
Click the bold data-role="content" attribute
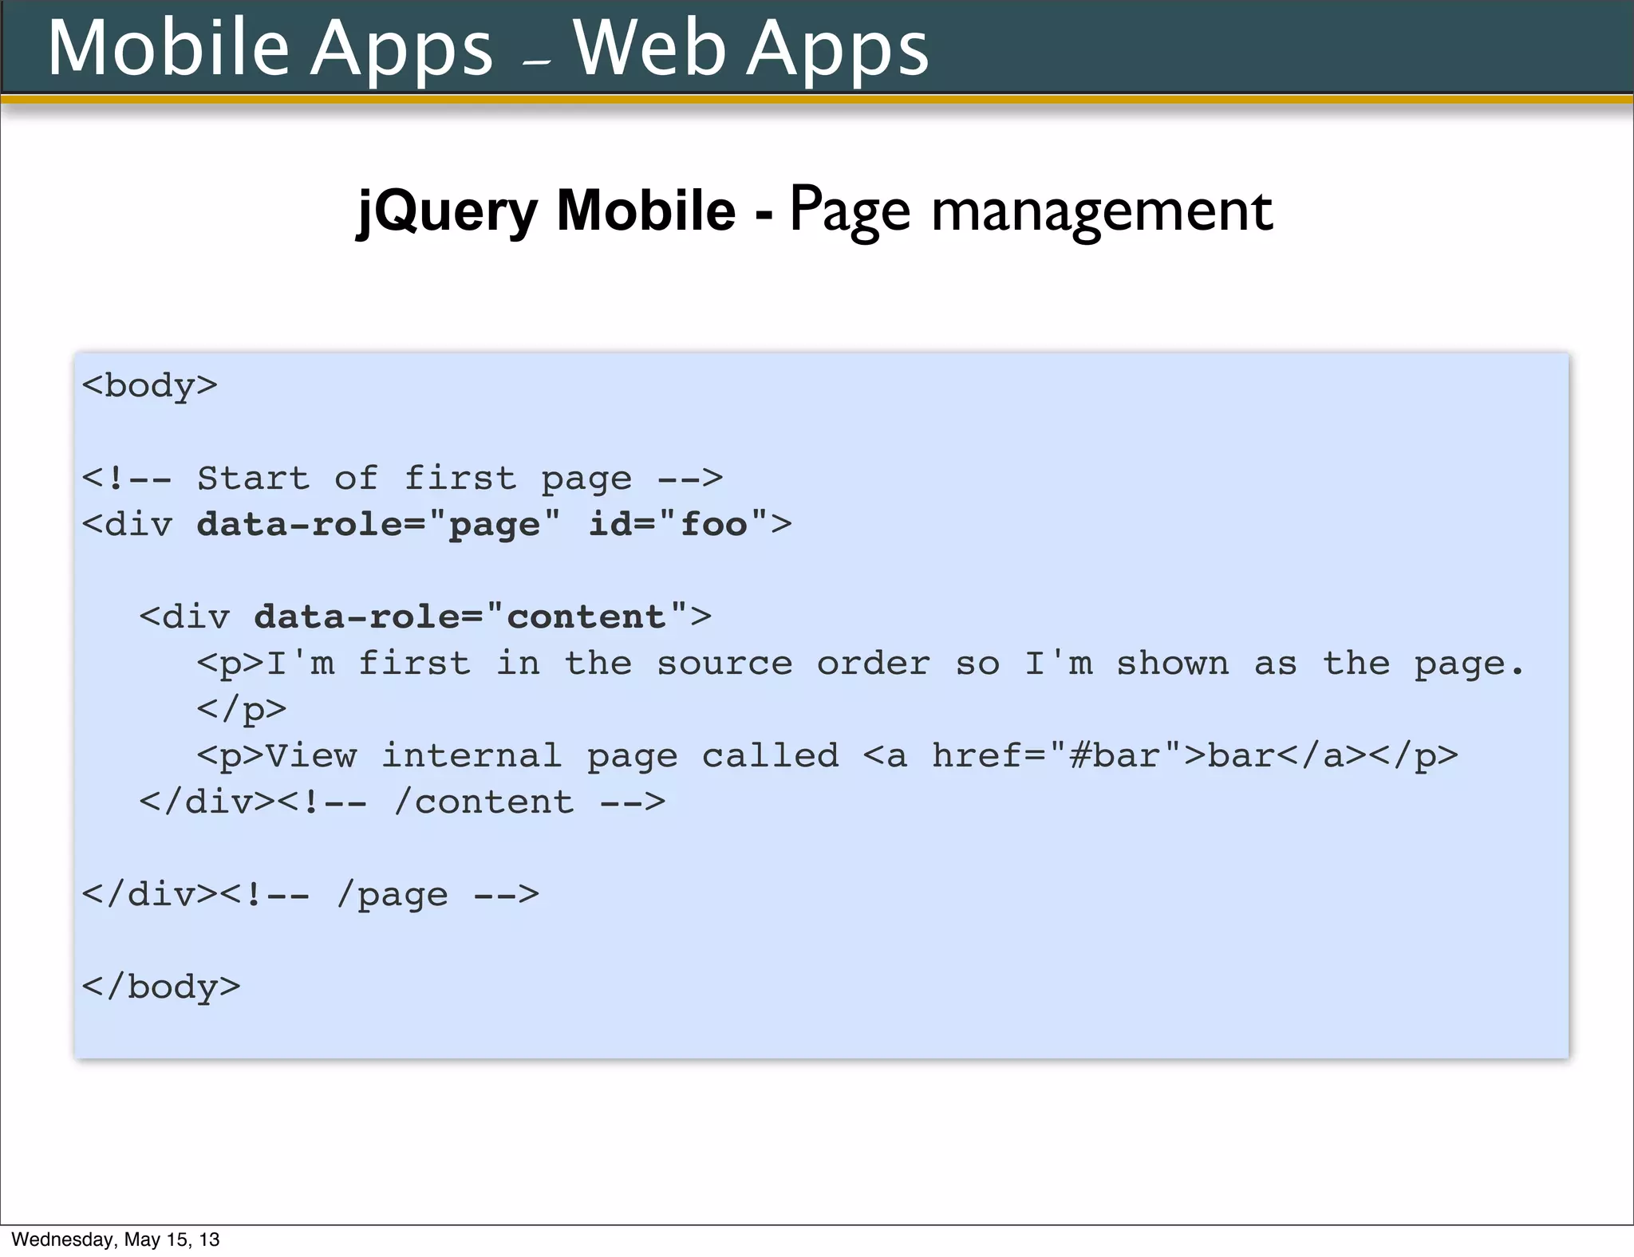[x=471, y=617]
